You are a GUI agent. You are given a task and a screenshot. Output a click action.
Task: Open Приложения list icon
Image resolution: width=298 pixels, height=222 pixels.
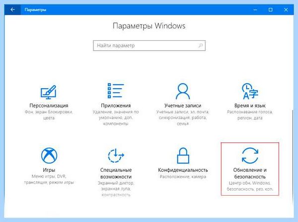pos(116,91)
